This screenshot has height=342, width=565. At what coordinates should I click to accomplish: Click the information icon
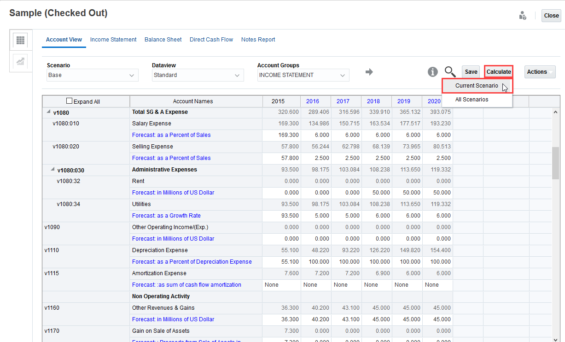[x=432, y=72]
